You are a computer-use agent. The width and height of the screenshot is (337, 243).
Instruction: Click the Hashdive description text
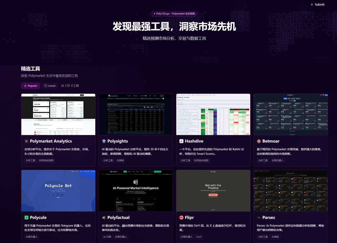[x=212, y=152]
